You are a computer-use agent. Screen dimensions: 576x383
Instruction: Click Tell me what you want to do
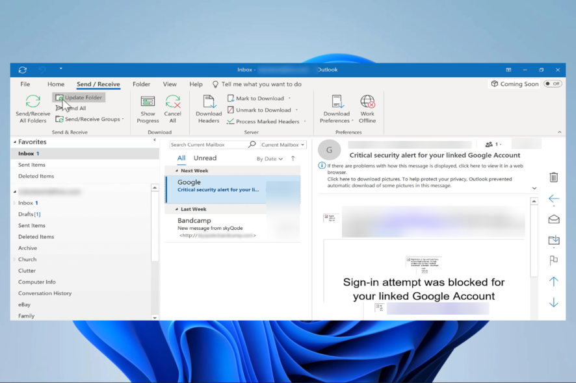257,84
